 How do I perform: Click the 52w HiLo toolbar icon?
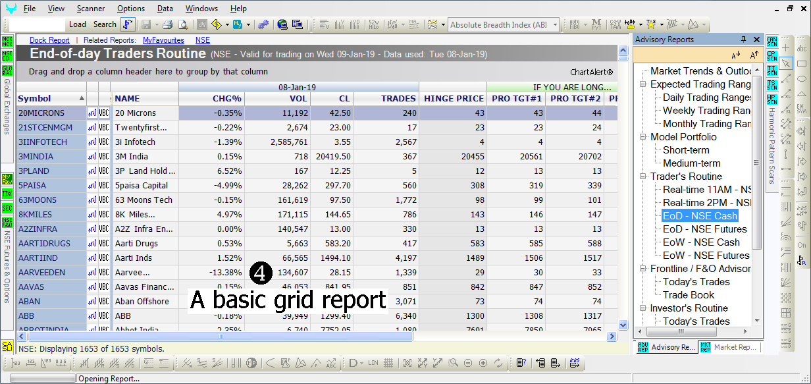click(x=373, y=24)
